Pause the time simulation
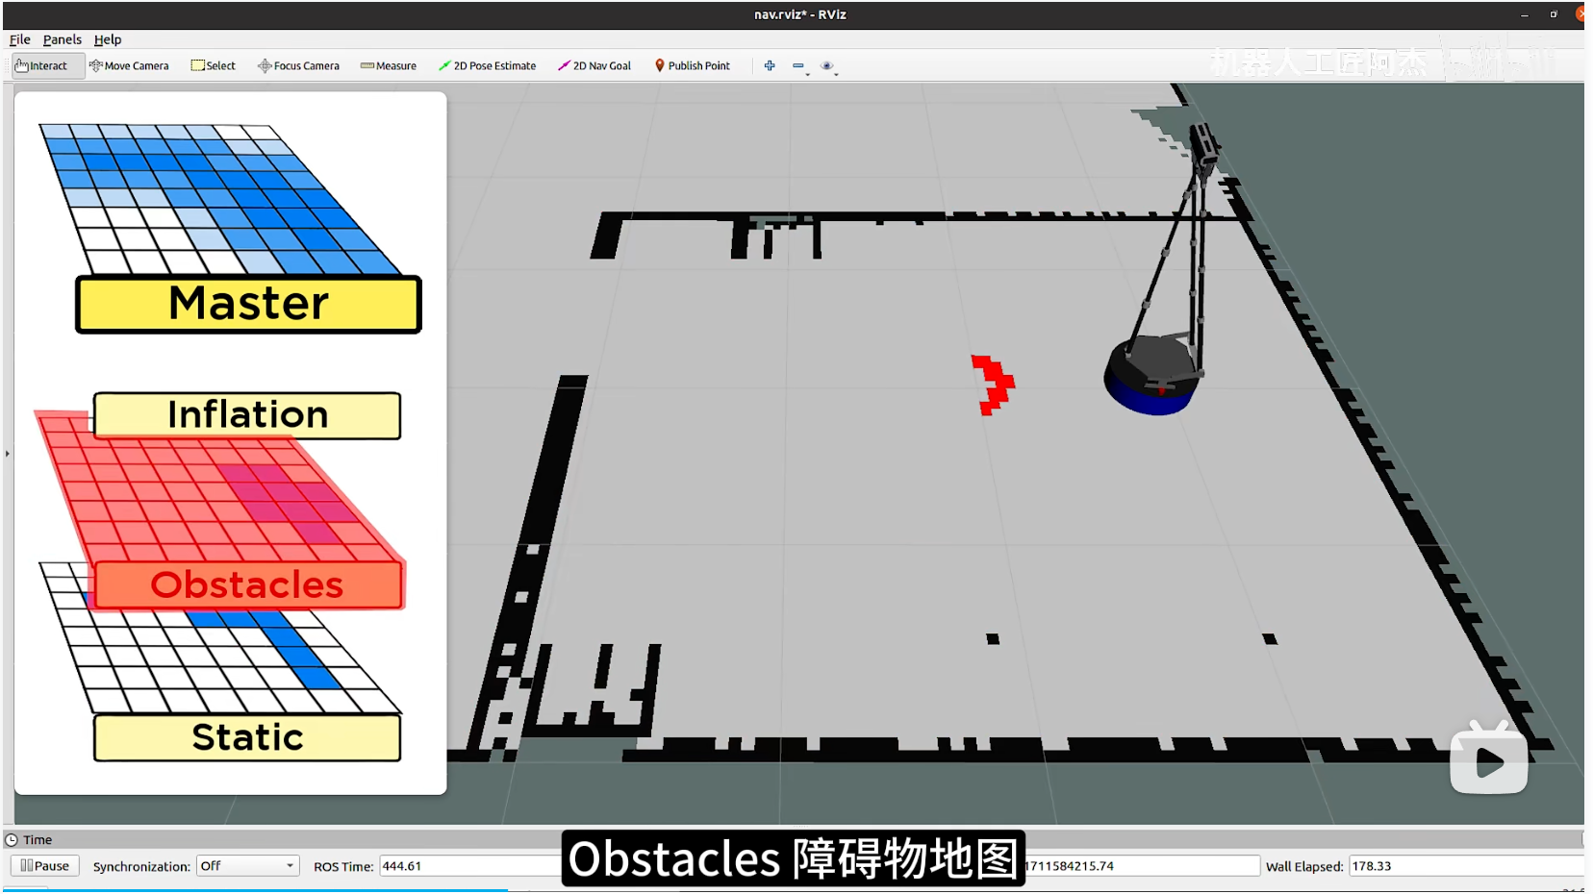This screenshot has width=1593, height=894. pos(45,866)
